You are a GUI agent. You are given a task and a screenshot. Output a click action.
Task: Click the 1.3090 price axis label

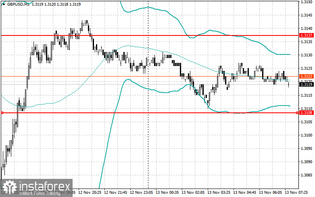pyautogui.click(x=307, y=162)
